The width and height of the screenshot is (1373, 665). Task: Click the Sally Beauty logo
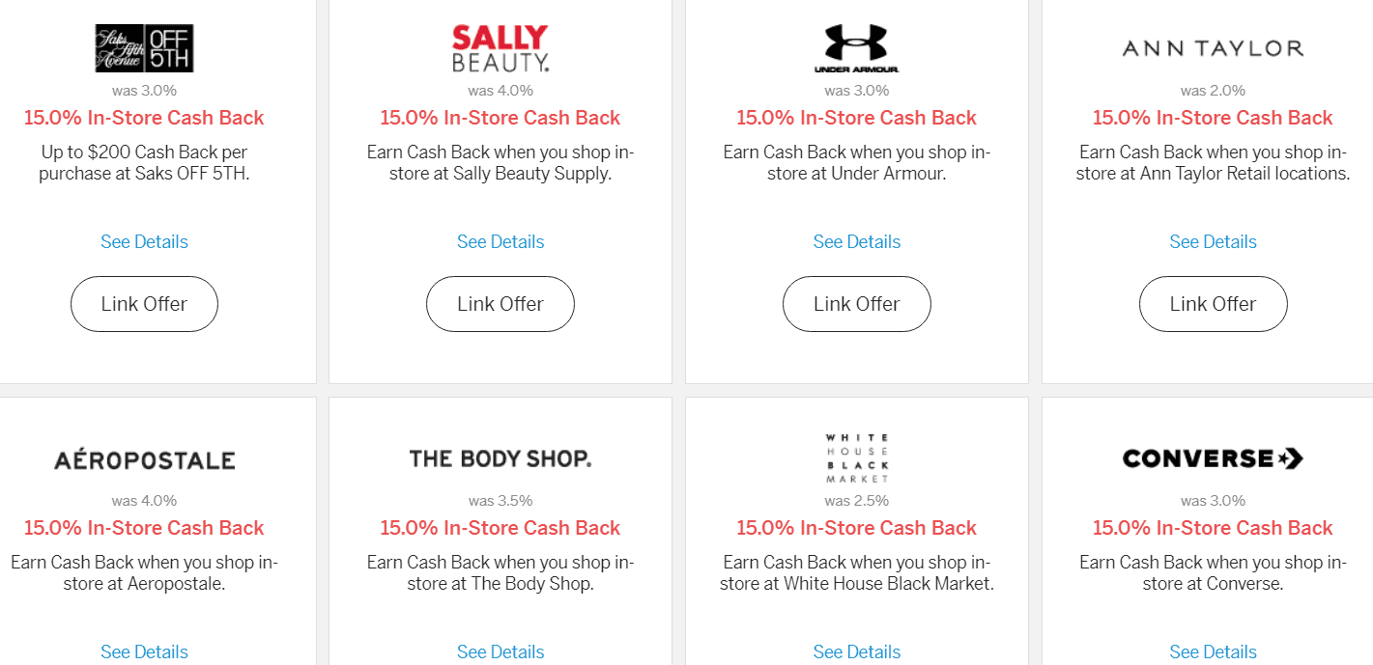point(501,49)
